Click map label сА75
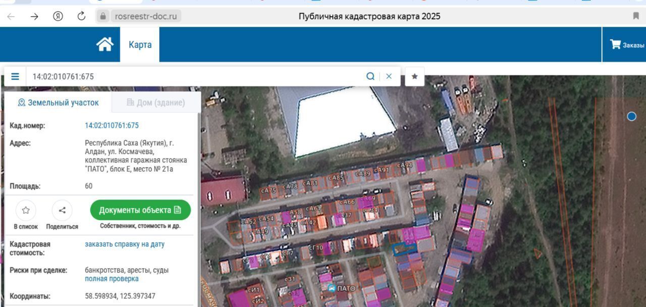This screenshot has width=646, height=307. (268, 190)
